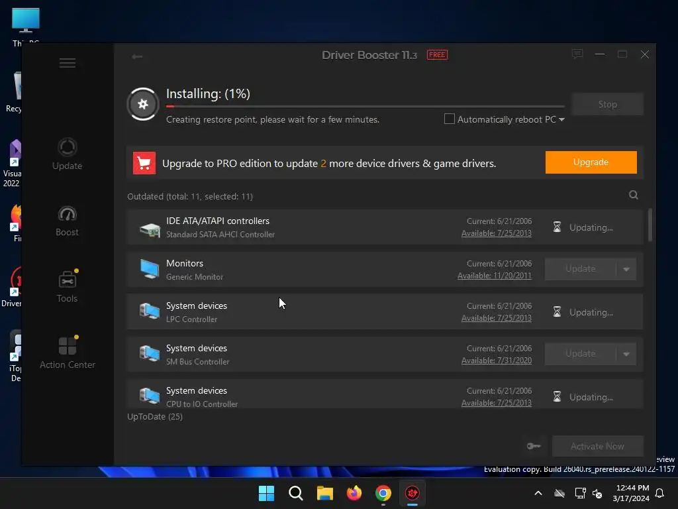
Task: Click the LPC Controller device icon
Action: (x=150, y=311)
